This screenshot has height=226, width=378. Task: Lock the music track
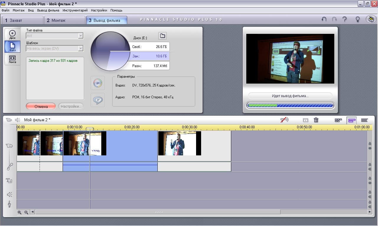(370, 202)
